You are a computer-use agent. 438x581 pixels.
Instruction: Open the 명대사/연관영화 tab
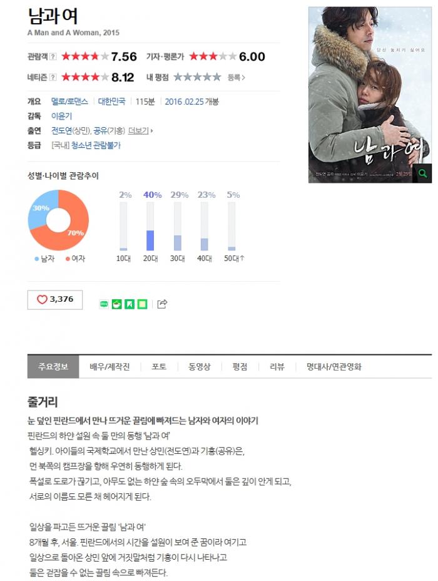point(334,367)
